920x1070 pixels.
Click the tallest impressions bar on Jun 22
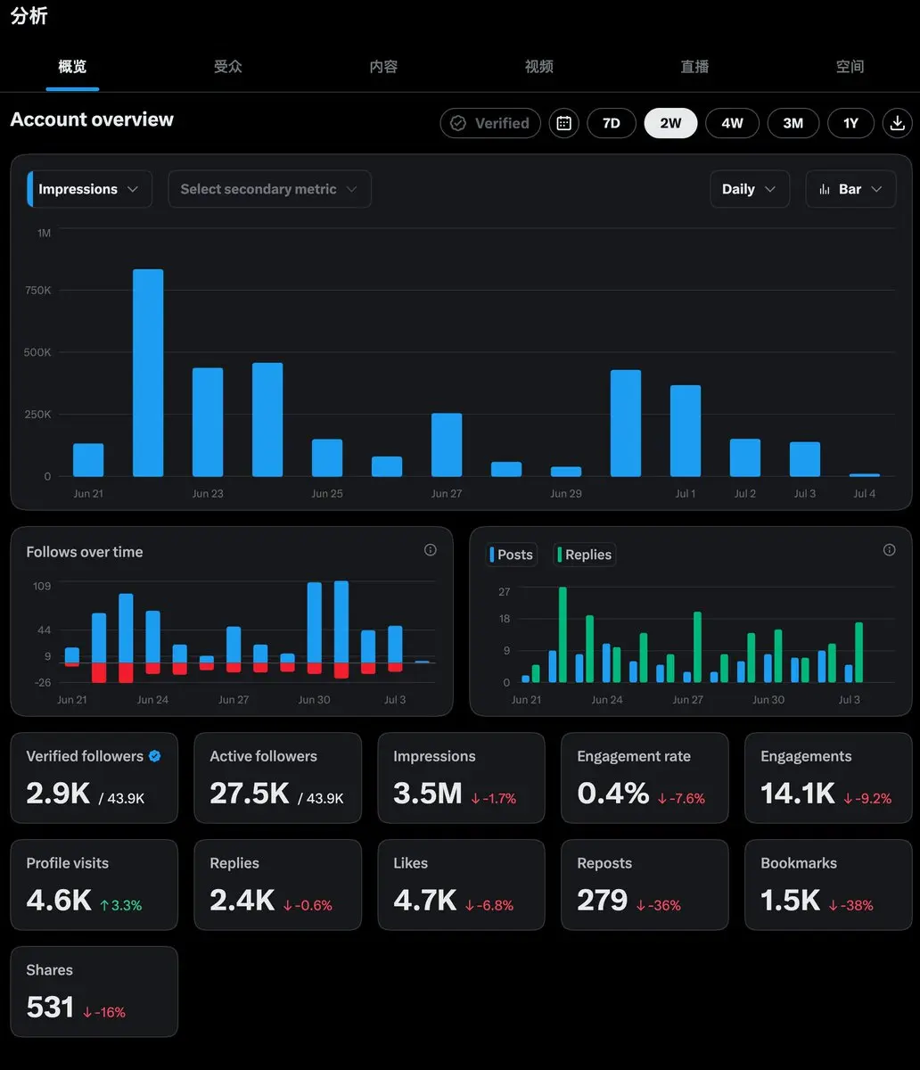[x=148, y=373]
